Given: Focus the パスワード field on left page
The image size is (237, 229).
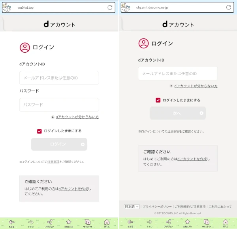Looking at the screenshot, I should click(59, 105).
